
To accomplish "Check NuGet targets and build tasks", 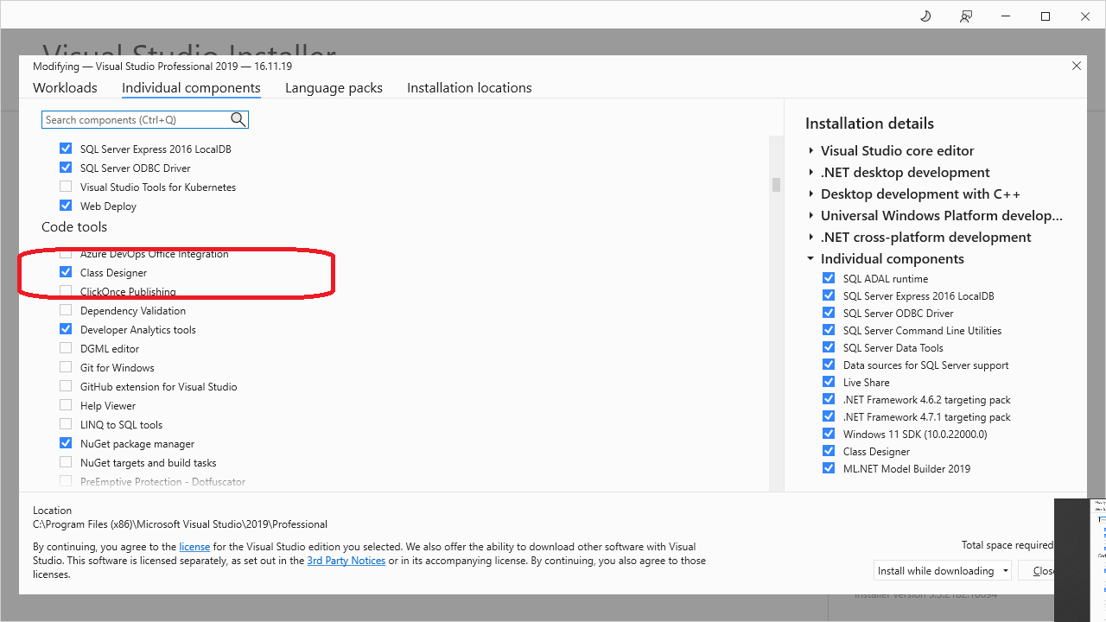I will [66, 462].
